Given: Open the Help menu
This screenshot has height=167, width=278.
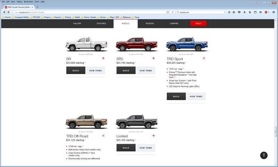Looking at the screenshot, I should point(42,2).
